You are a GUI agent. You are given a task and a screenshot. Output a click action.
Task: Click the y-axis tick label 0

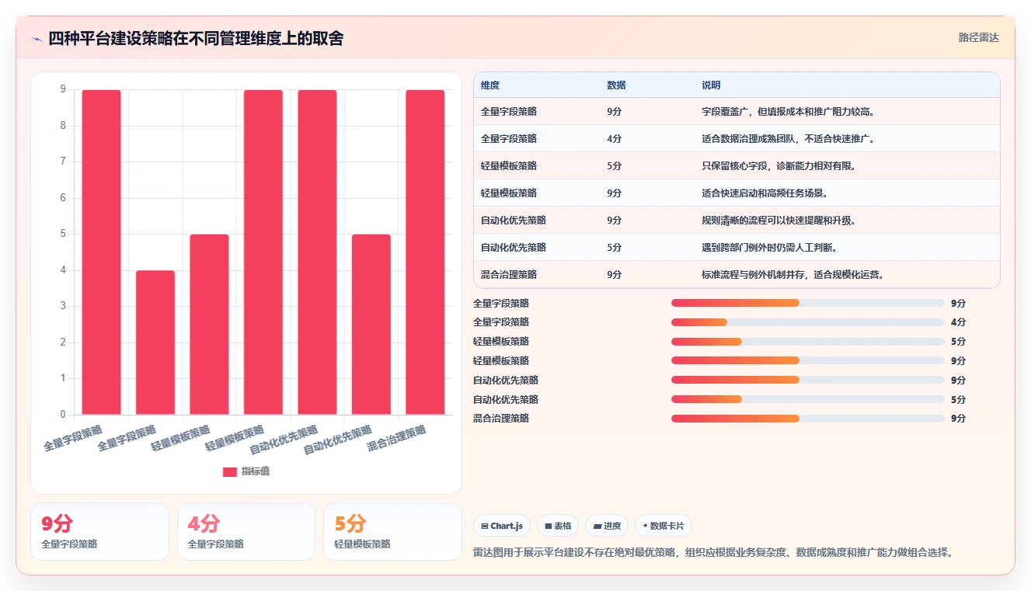click(x=63, y=415)
